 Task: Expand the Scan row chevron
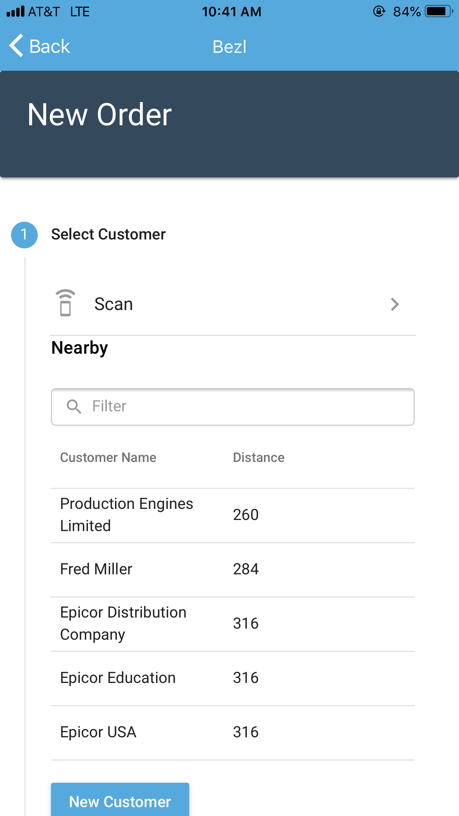[x=395, y=304]
